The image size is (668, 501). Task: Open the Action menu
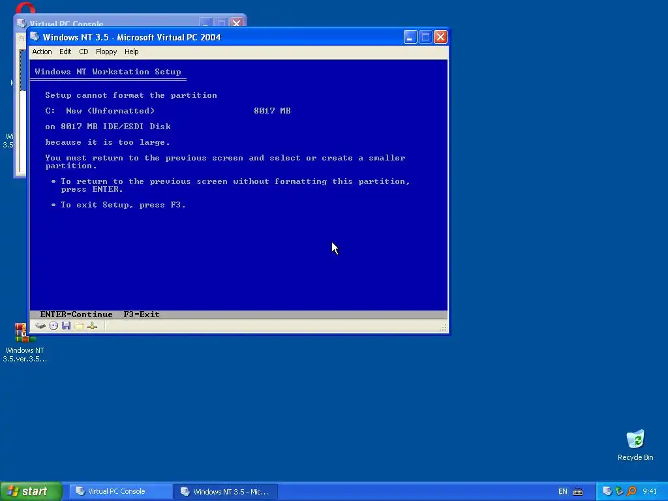42,52
